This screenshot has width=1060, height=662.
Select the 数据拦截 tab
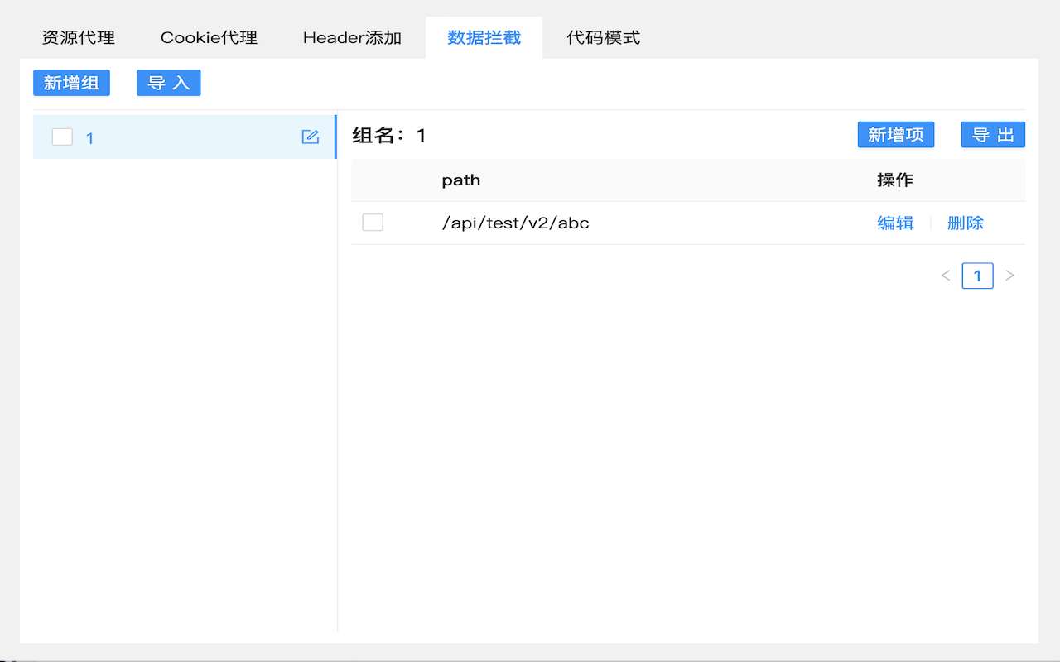[484, 37]
